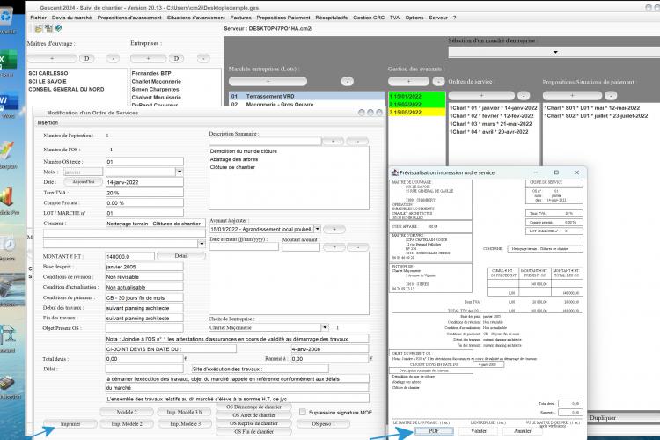Open the Factures menu
Image resolution: width=660 pixels, height=440 pixels.
coord(241,18)
